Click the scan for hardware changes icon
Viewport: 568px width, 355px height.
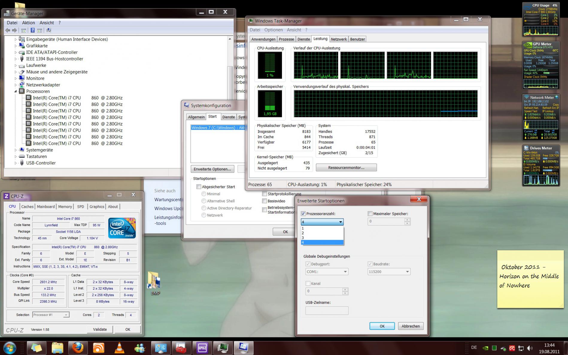click(49, 30)
